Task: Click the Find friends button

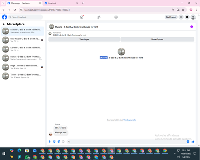Action: [x=171, y=17]
